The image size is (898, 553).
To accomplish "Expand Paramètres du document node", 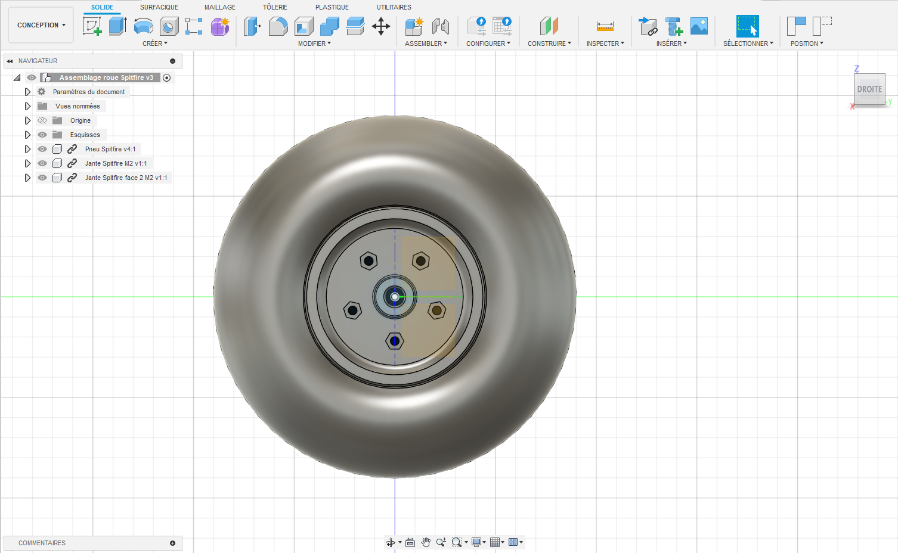I will click(27, 92).
